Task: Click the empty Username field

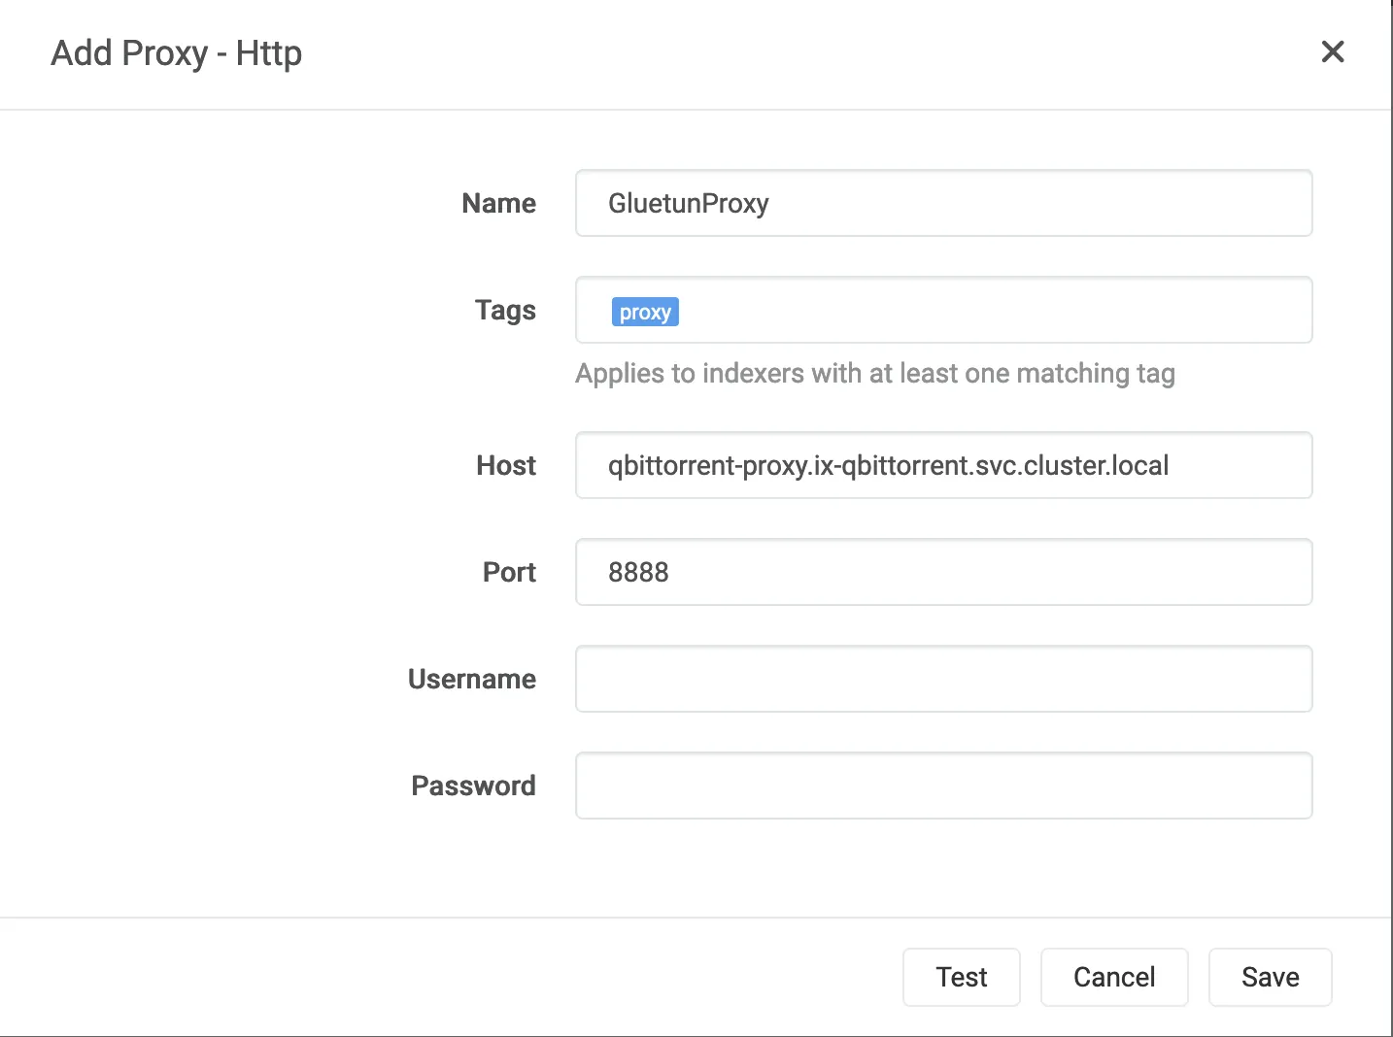Action: pyautogui.click(x=943, y=679)
